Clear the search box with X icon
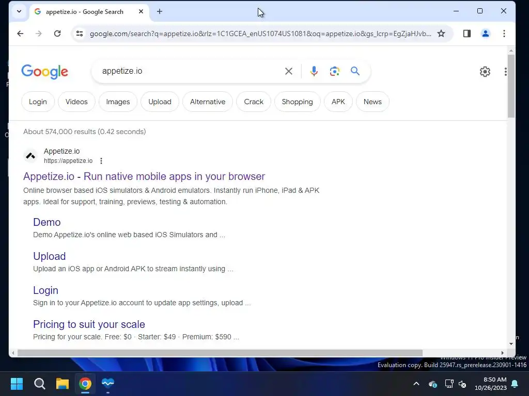Viewport: 529px width, 396px height. [288, 71]
